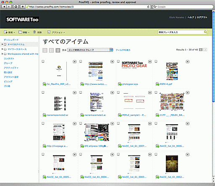Open the view filter combo box

tap(90, 50)
